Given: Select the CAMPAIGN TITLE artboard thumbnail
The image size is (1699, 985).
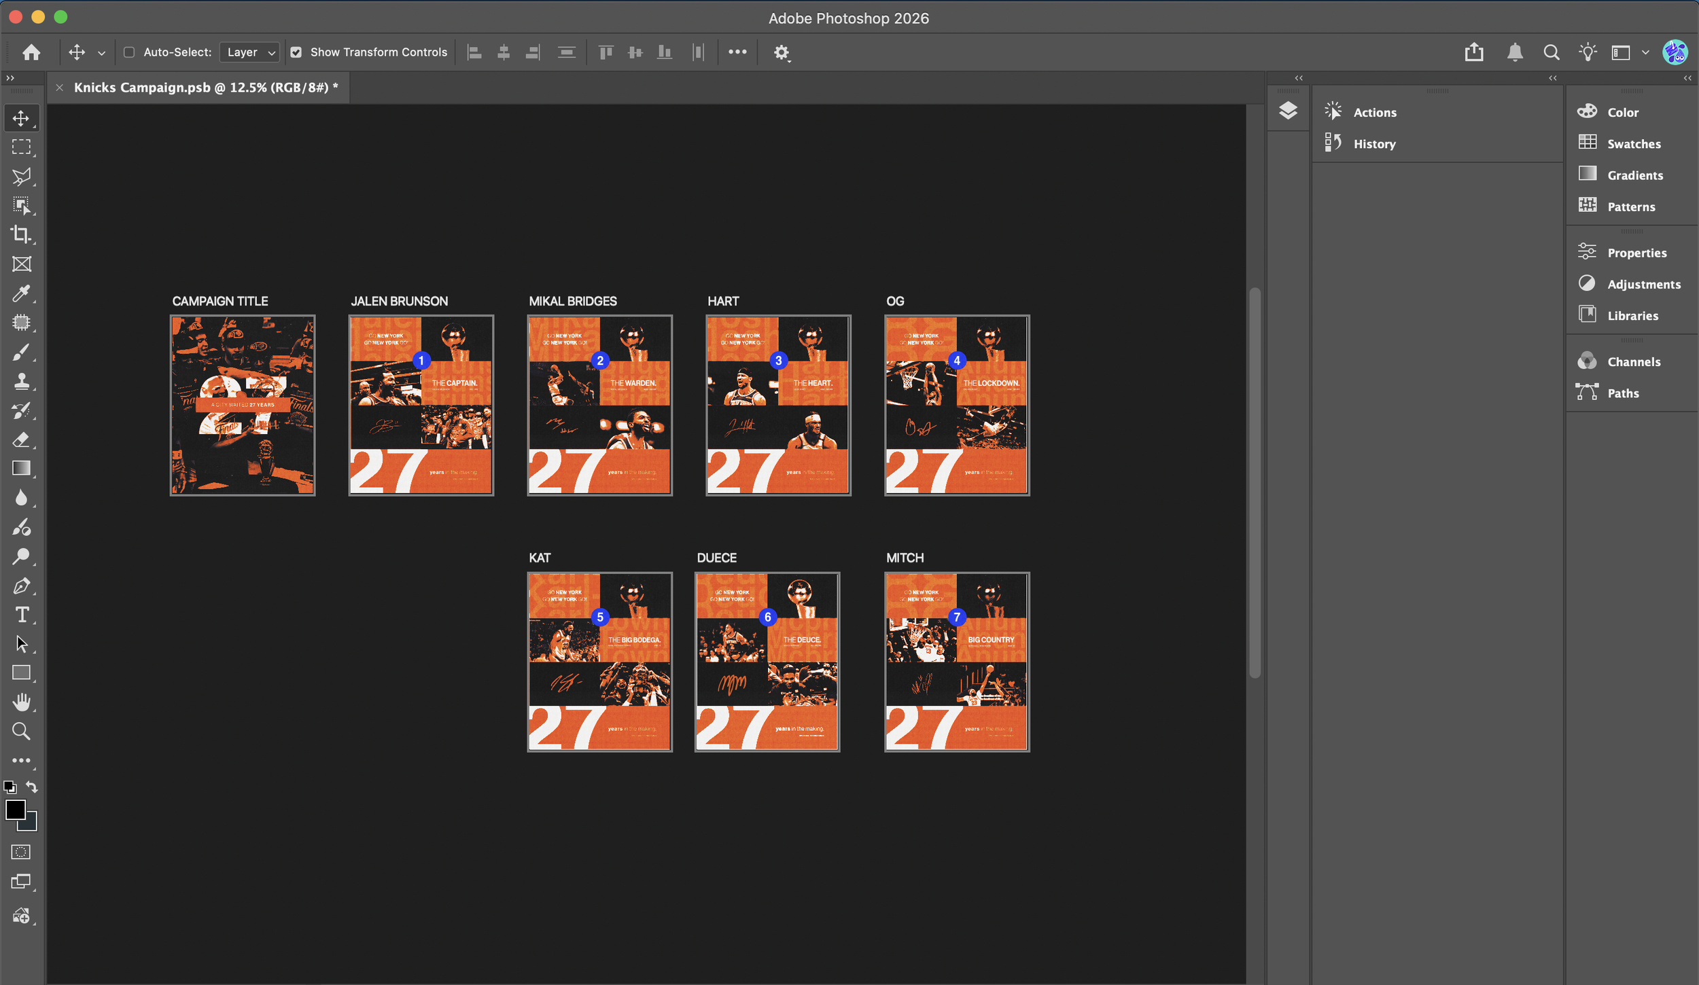Looking at the screenshot, I should (x=243, y=405).
